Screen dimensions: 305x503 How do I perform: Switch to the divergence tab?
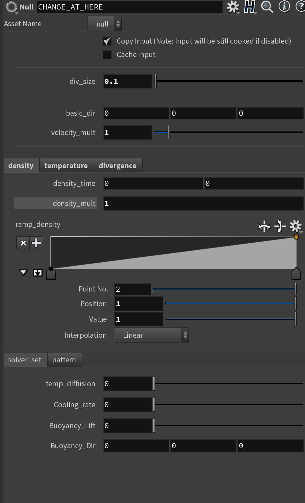click(x=118, y=166)
